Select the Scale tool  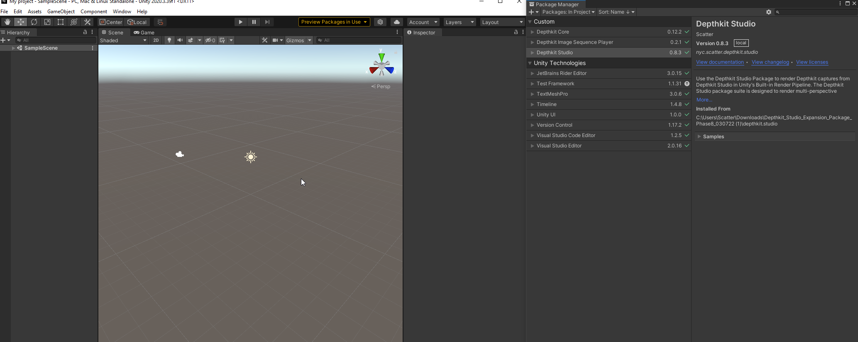[47, 22]
